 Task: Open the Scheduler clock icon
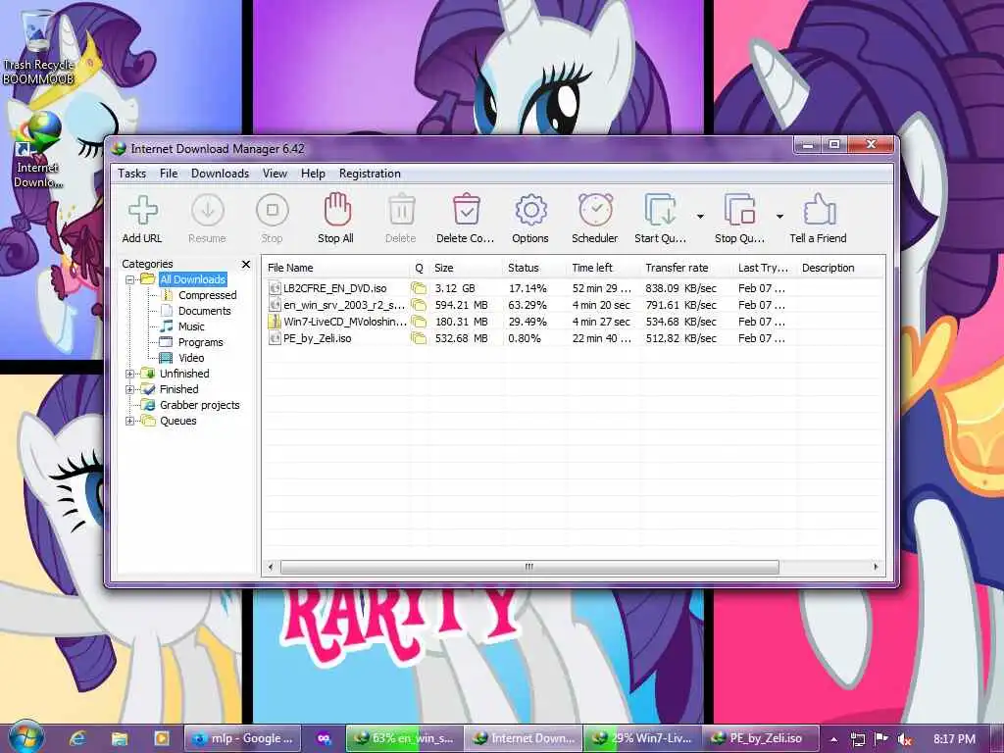595,210
